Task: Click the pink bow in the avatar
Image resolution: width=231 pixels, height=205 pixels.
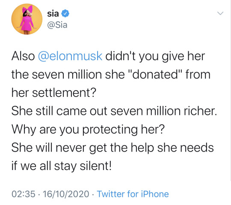Action: coord(27,9)
